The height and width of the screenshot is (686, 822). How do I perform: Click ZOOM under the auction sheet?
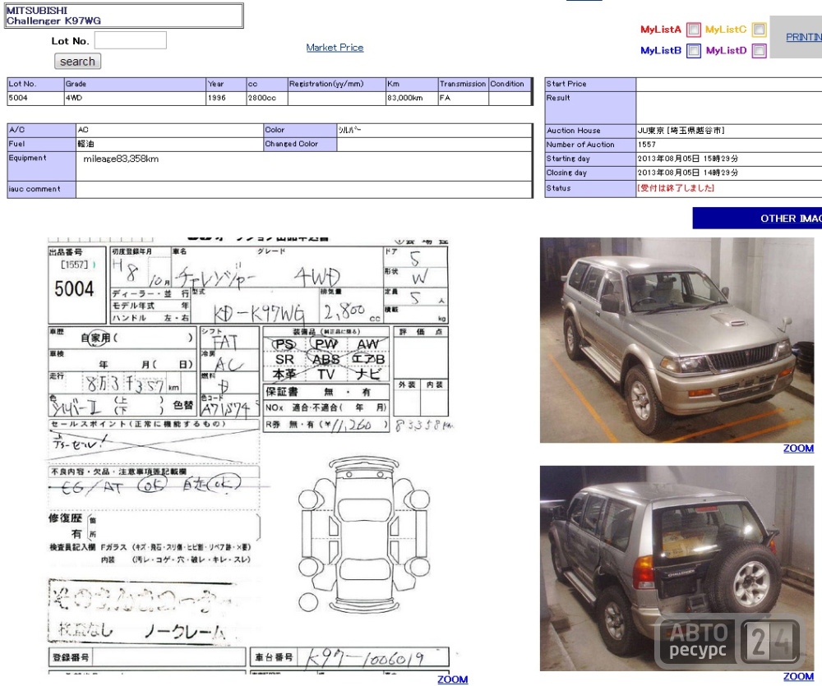452,679
